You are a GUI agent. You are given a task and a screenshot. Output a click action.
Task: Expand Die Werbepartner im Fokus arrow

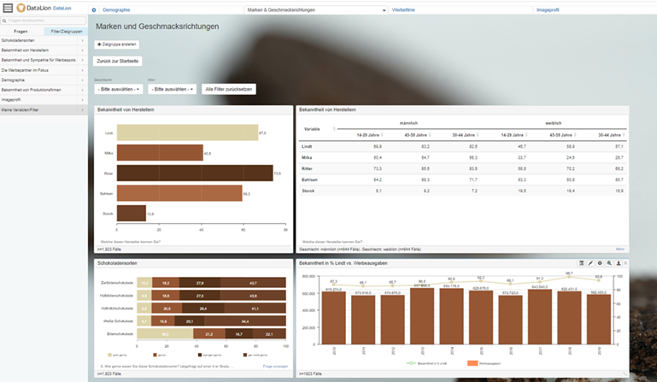[x=82, y=70]
